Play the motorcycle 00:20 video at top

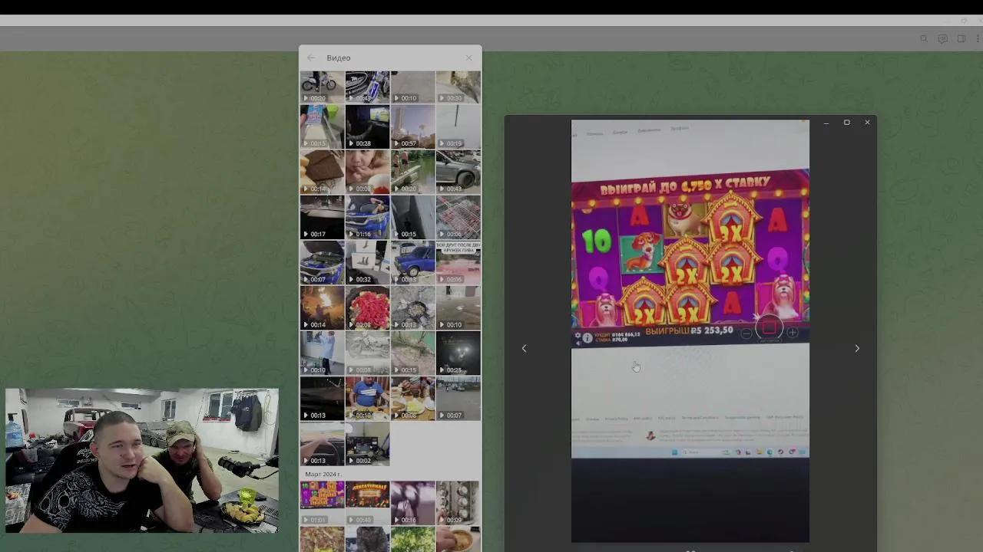click(x=322, y=87)
